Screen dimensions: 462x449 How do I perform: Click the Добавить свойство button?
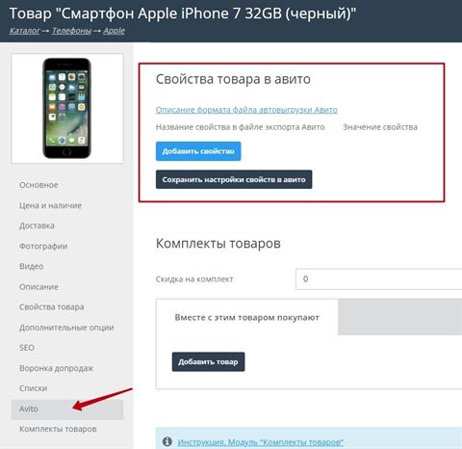click(198, 151)
